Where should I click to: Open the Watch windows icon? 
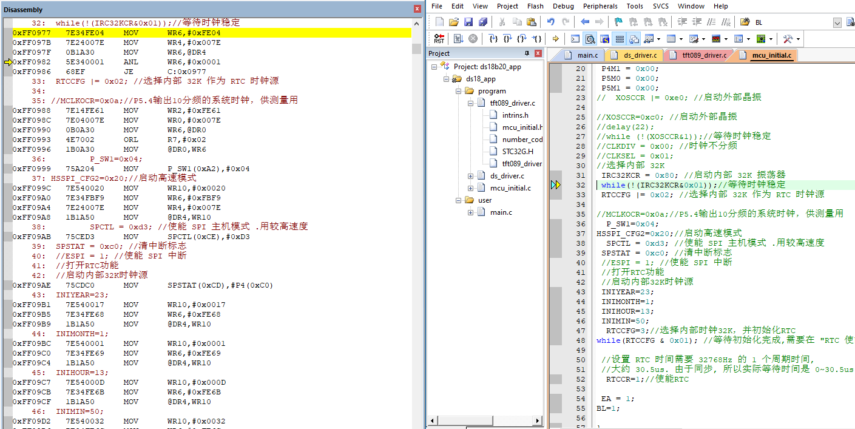point(649,38)
